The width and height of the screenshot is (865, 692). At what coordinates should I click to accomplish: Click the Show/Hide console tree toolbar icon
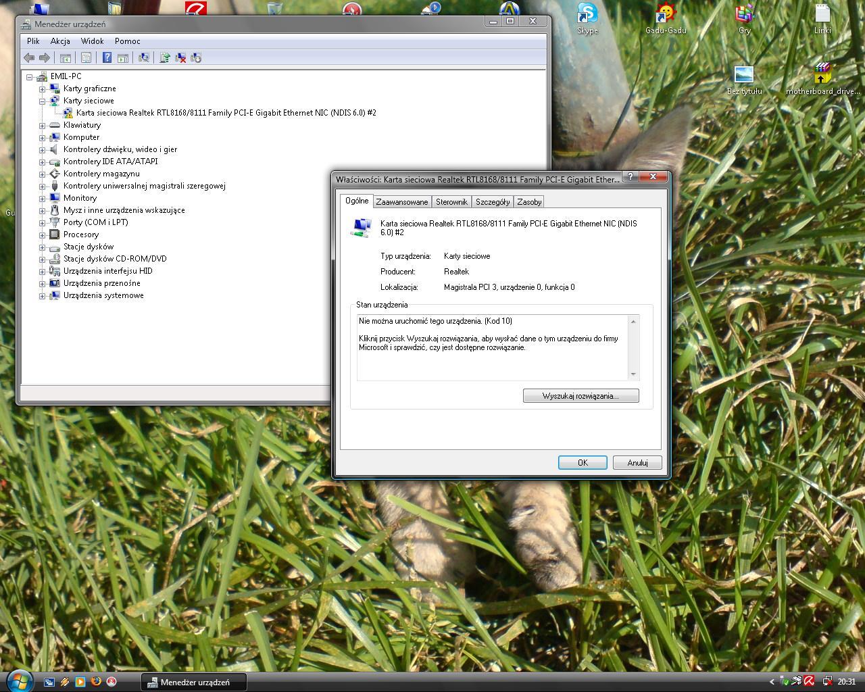pyautogui.click(x=66, y=58)
